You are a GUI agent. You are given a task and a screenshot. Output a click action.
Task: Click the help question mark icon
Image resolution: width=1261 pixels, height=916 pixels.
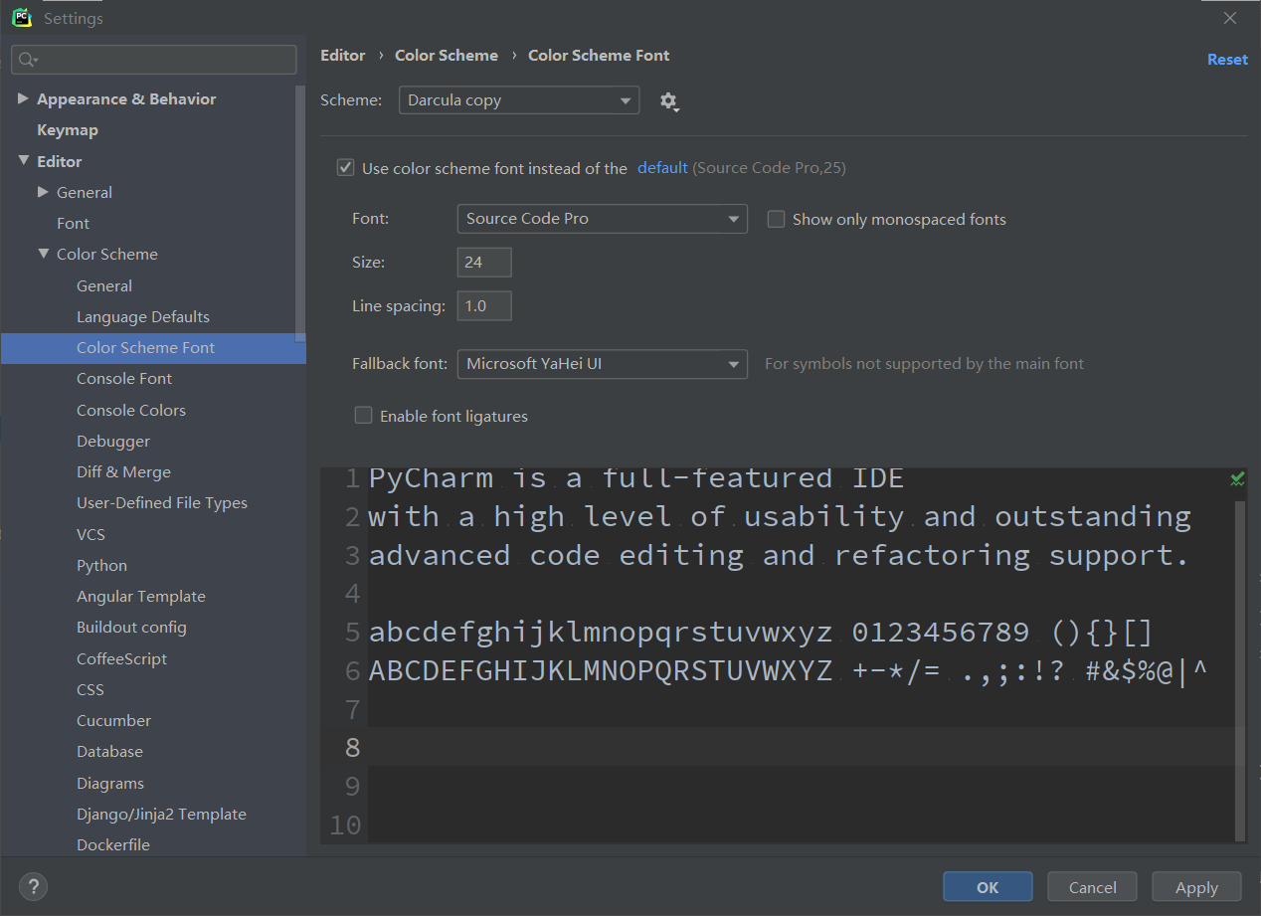(x=33, y=886)
